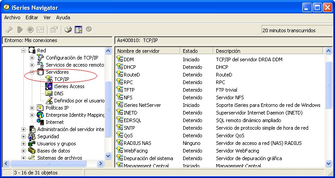
Task: Select the Usuarios y grupos icon
Action: (32, 144)
